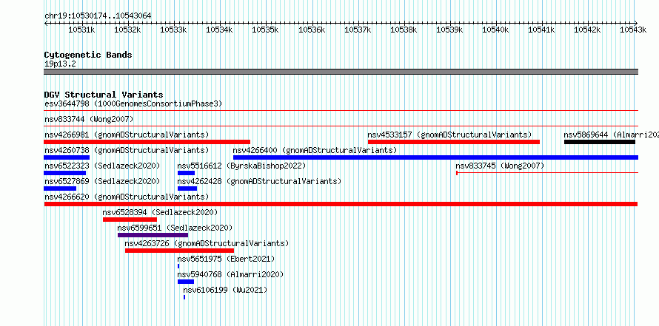Click the full-width red bar under nsv4266620
This screenshot has height=326, width=659.
[341, 204]
